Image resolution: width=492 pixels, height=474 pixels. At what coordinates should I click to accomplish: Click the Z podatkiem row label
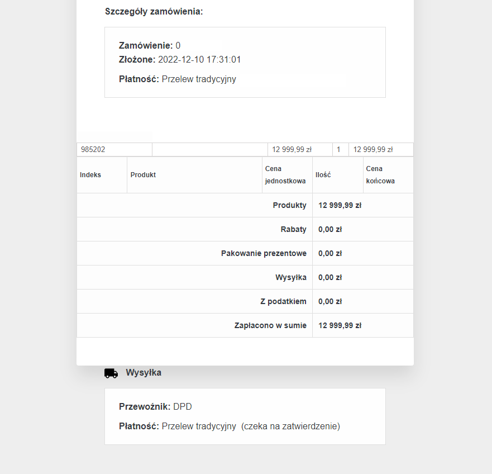coord(283,301)
